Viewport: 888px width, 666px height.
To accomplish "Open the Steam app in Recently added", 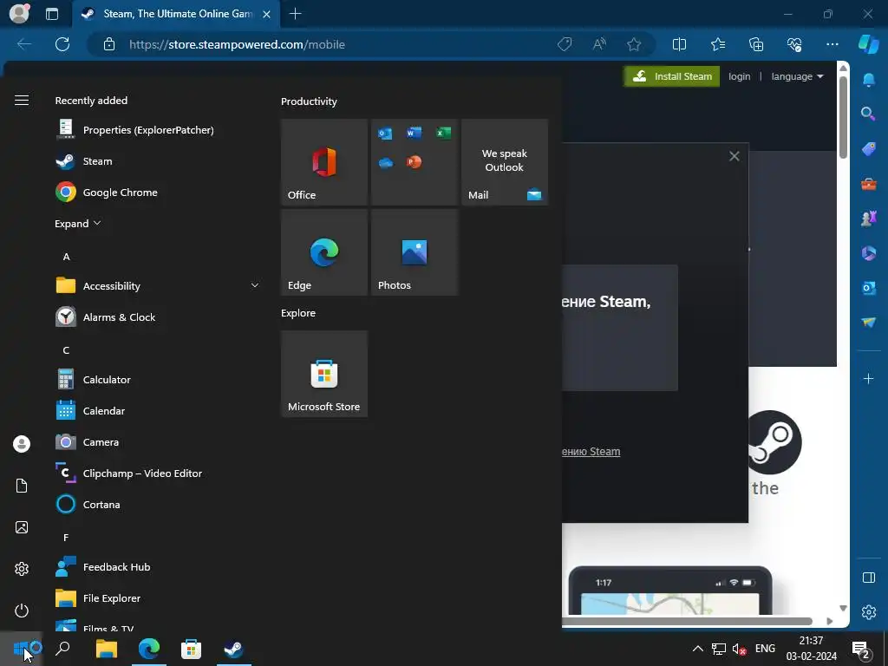I will coord(97,161).
